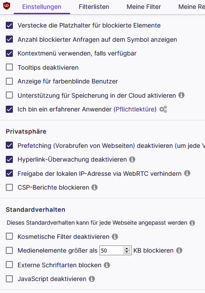Click info icon beside Externe Schriftarten blocken

(107, 265)
